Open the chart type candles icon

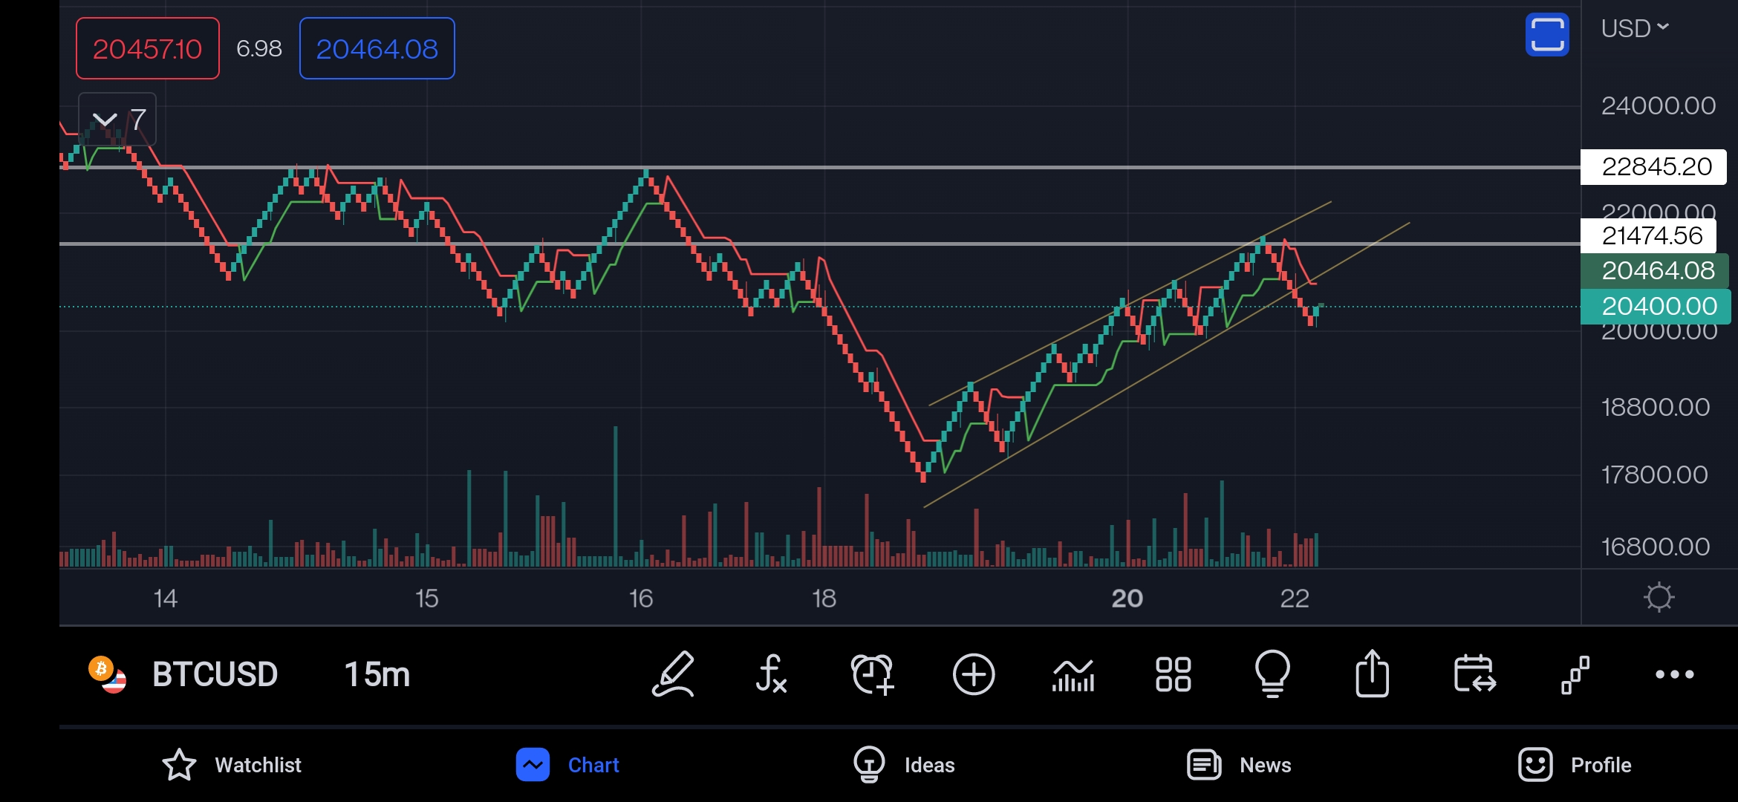(1073, 674)
